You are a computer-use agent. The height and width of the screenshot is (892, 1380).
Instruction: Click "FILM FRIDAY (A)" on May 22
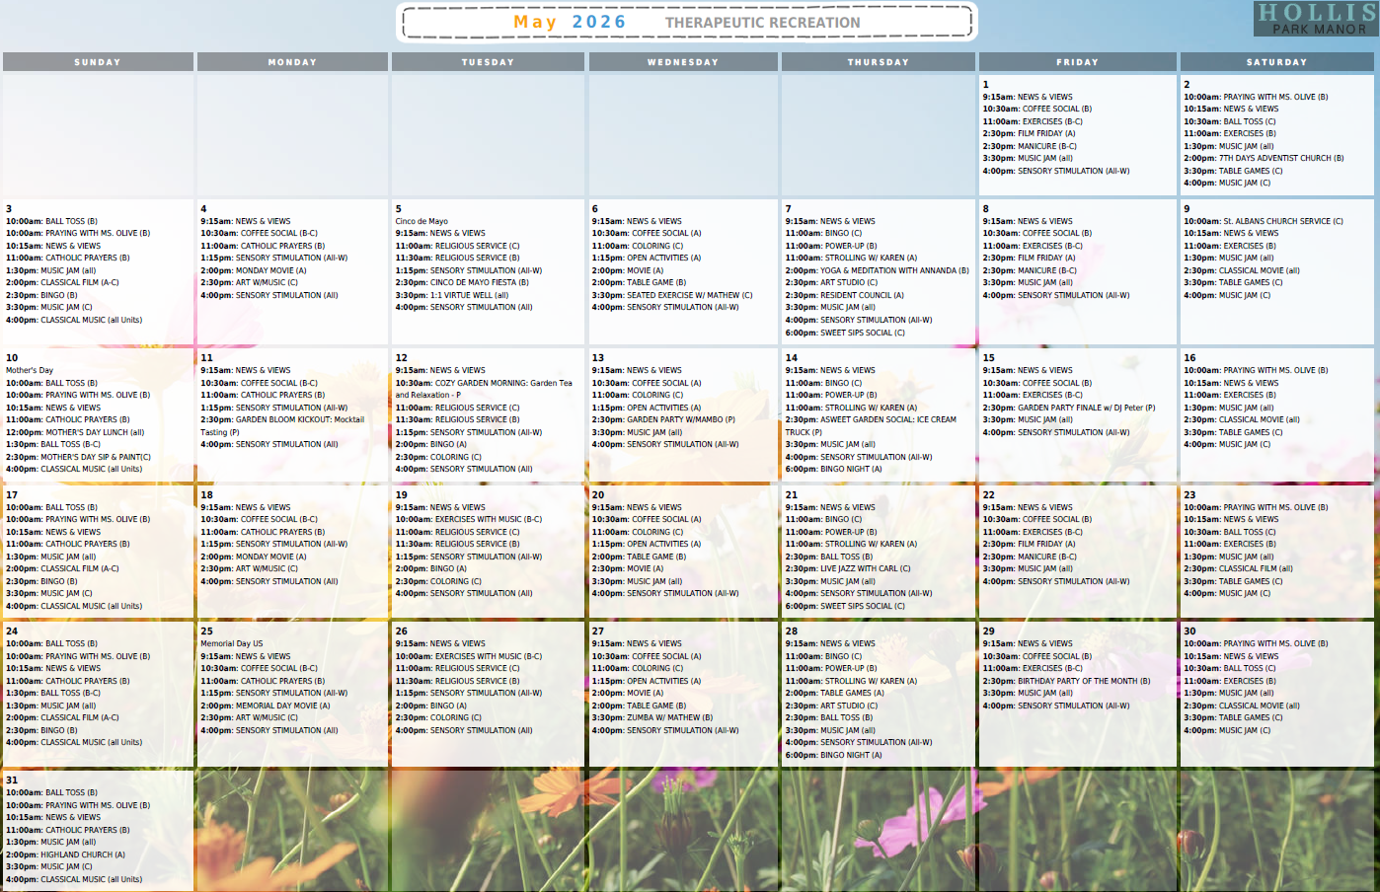pyautogui.click(x=1046, y=544)
